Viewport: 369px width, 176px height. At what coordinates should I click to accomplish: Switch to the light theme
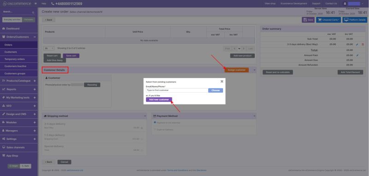click(x=14, y=166)
